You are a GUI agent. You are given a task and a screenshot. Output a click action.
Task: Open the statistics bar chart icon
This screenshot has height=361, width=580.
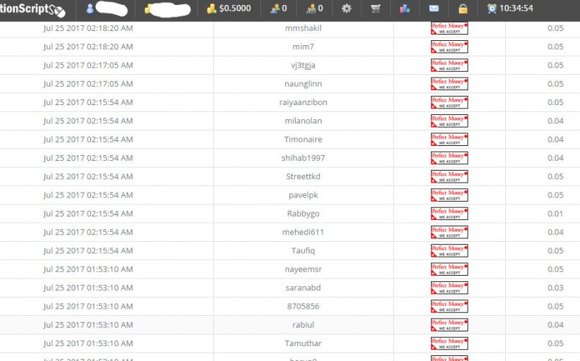tap(404, 9)
